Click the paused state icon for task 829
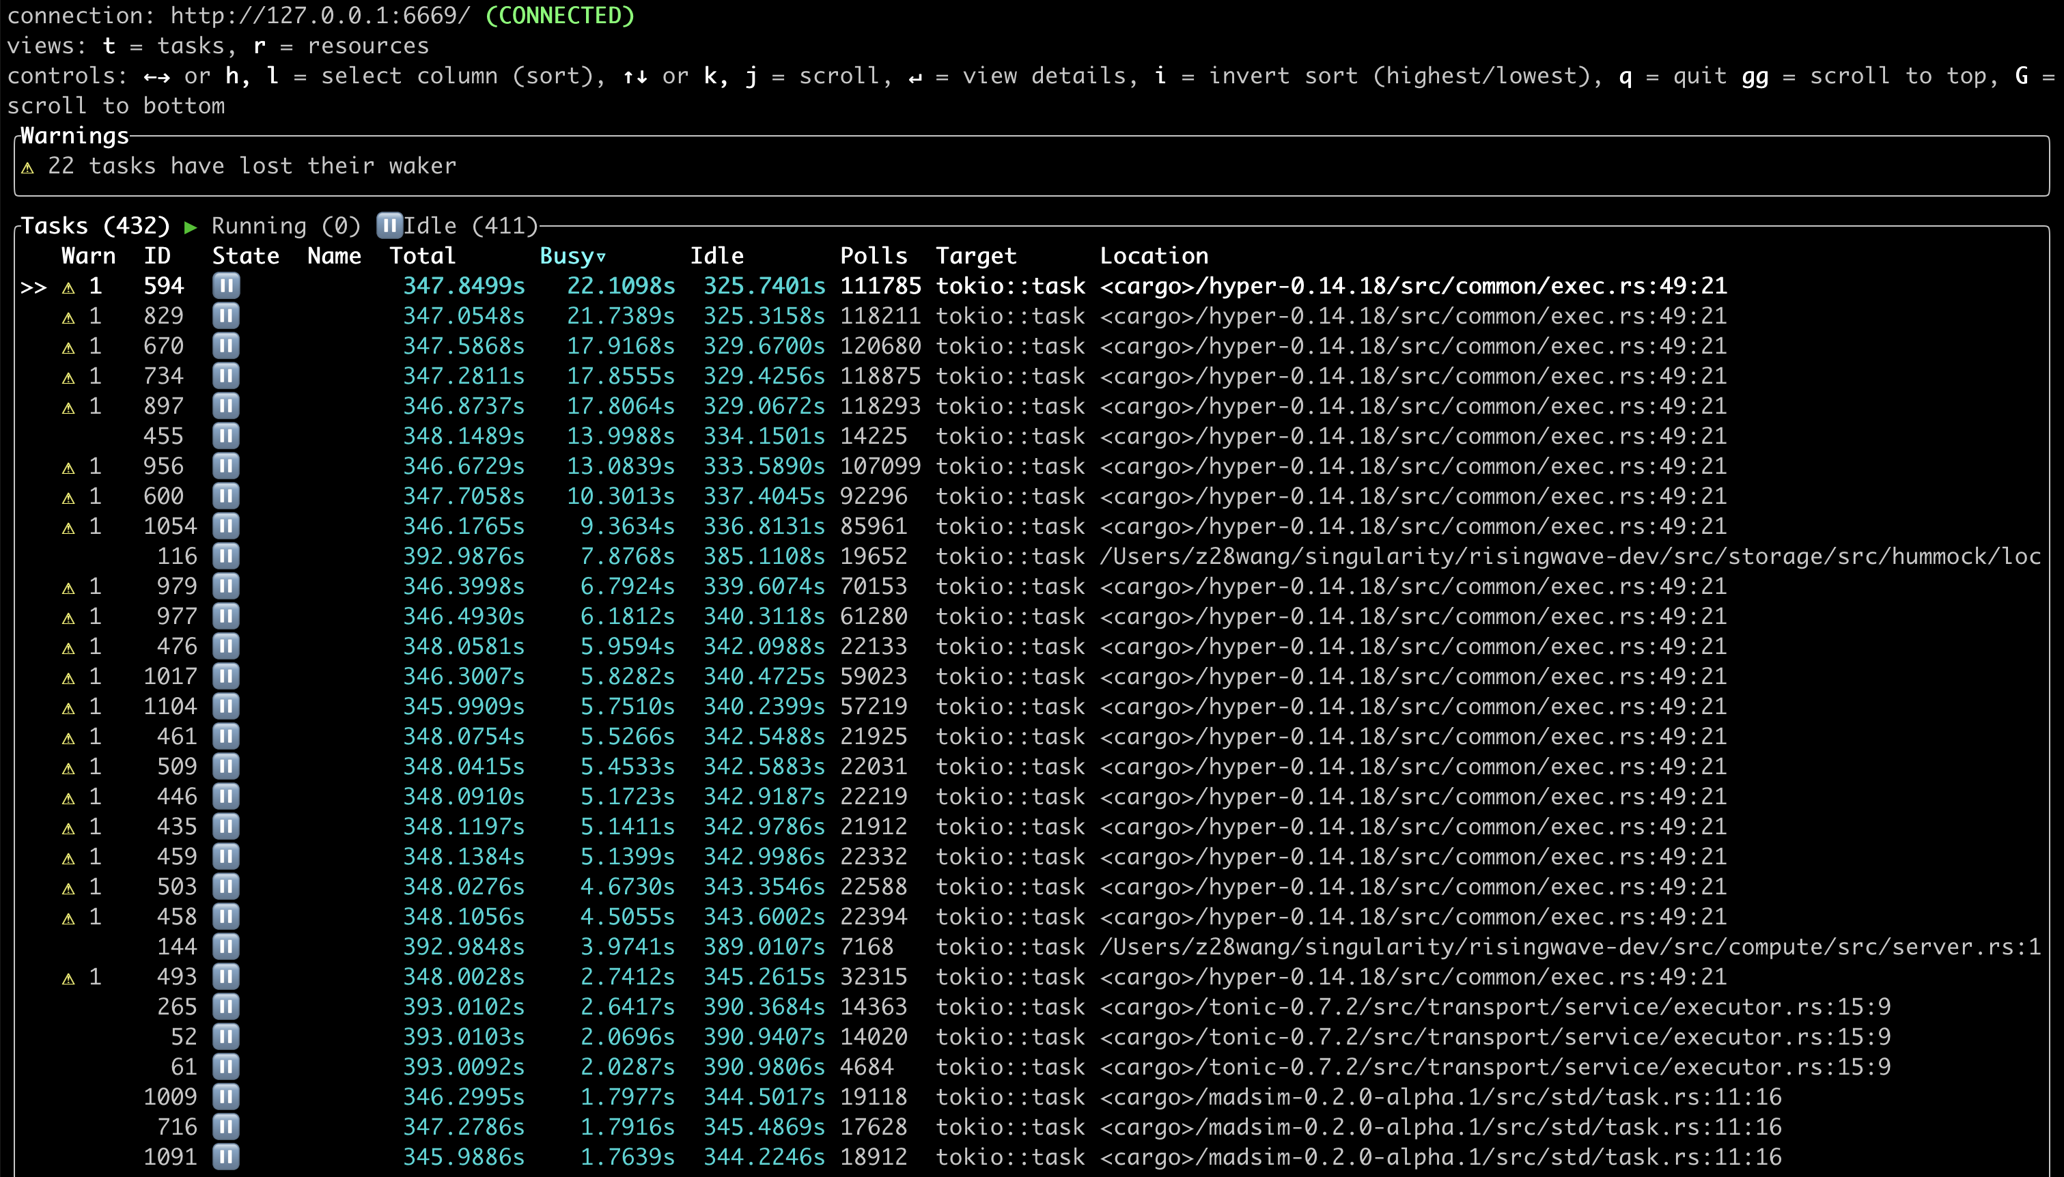 225,315
